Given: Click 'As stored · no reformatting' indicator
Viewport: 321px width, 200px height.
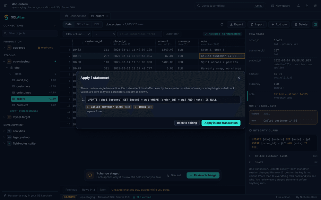Looking at the screenshot, I should pos(222,34).
